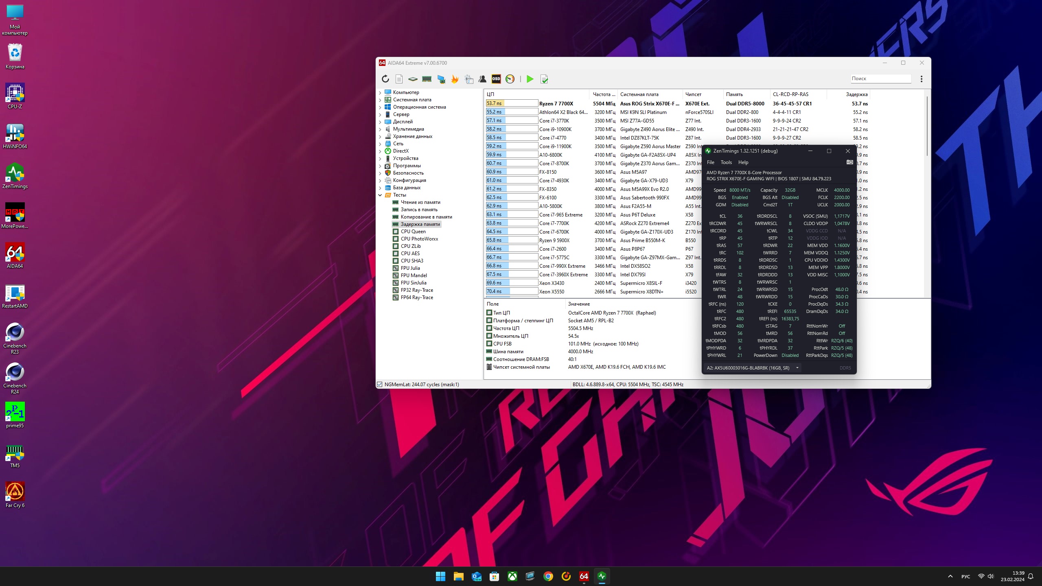
Task: Toggle CPU Queen test checkbox icon
Action: [395, 232]
